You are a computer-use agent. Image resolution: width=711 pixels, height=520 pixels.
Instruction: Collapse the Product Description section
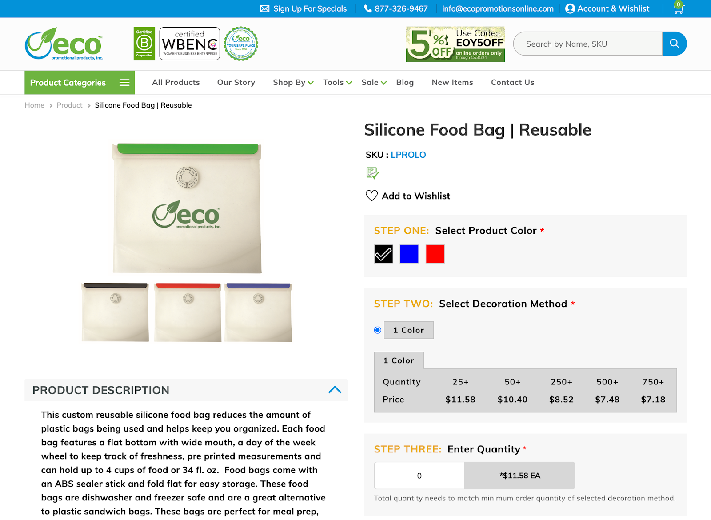coord(336,390)
